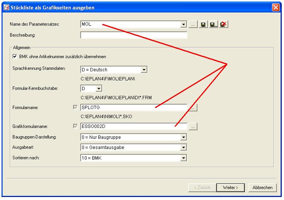284x200 pixels.
Task: Click into the Beschreibung input field
Action: (x=134, y=35)
